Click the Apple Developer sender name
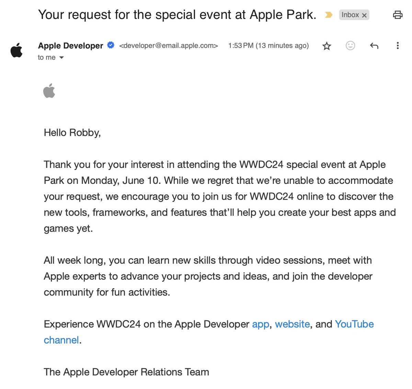This screenshot has height=389, width=412. 70,46
